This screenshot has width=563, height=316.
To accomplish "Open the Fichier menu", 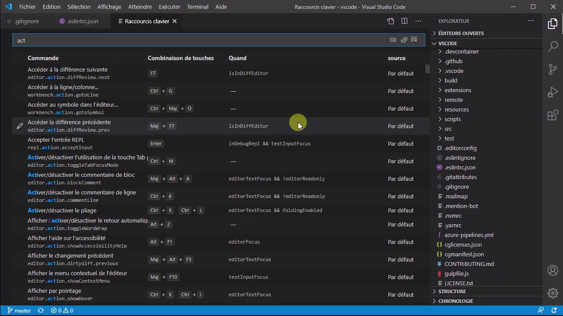I will click(28, 7).
